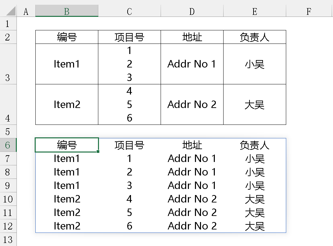Click the fill handle on cell B6

98,152
